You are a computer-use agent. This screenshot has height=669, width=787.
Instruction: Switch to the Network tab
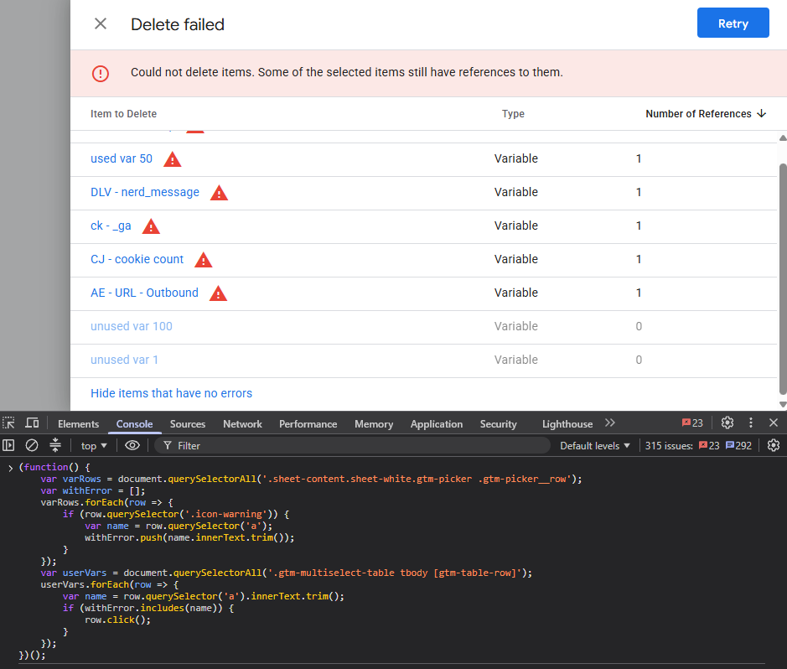[242, 424]
